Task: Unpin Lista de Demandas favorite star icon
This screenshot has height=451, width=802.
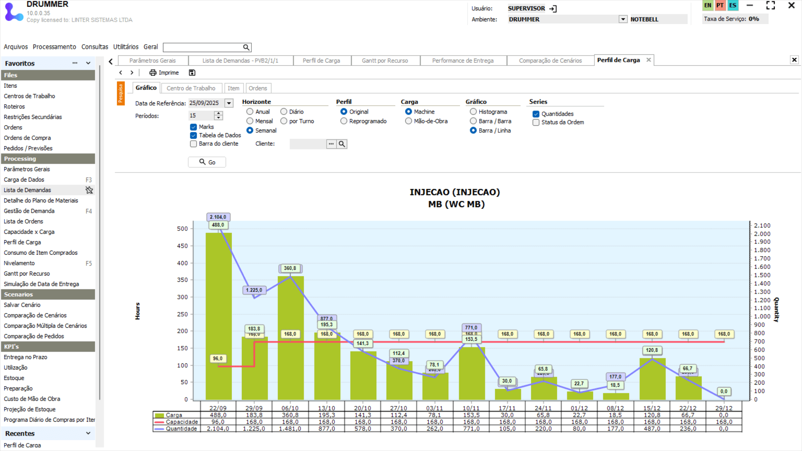Action: click(89, 190)
